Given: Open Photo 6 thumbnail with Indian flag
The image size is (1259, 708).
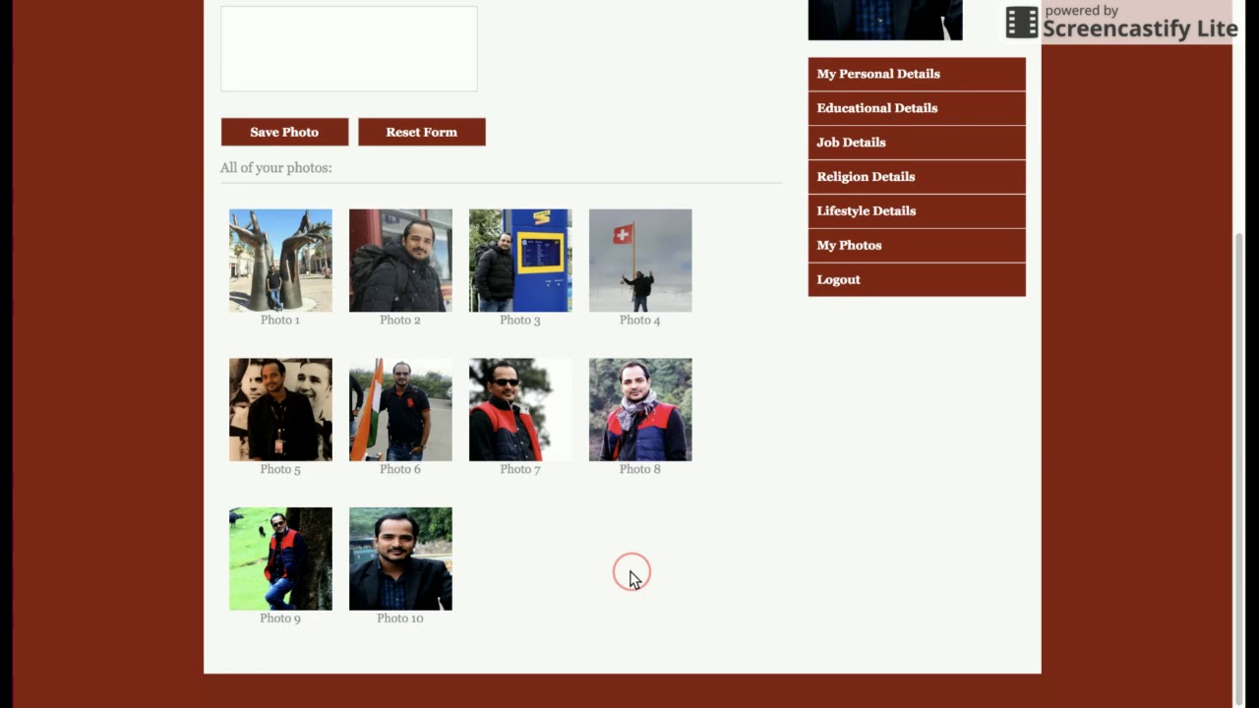Looking at the screenshot, I should click(x=400, y=409).
